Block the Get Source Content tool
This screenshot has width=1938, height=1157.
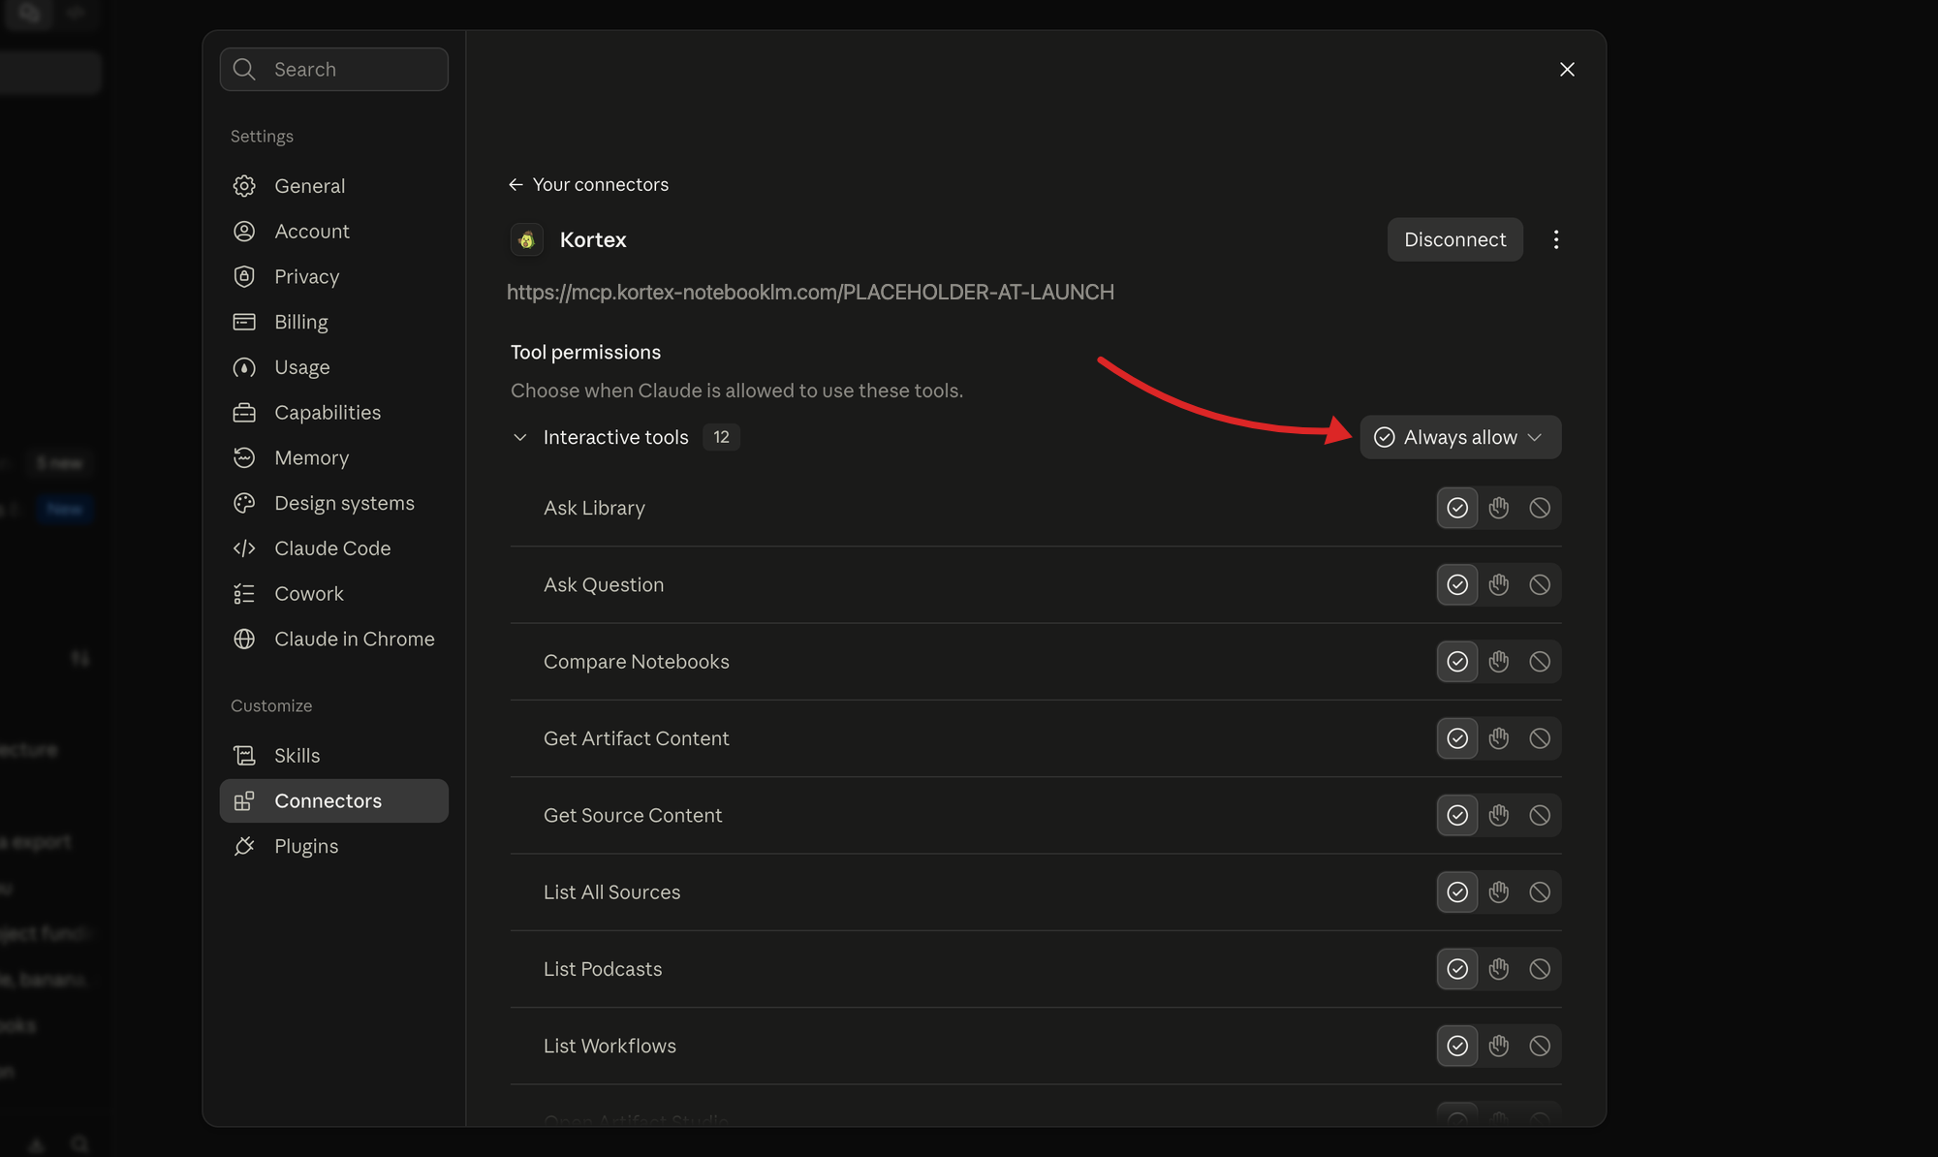coord(1540,815)
